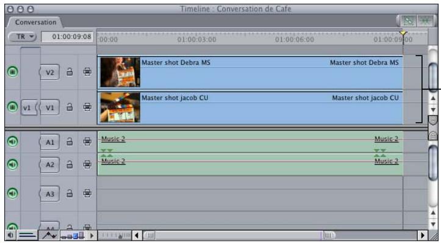Select Master shot jacob CU clip
The image size is (441, 243).
pyautogui.click(x=250, y=107)
